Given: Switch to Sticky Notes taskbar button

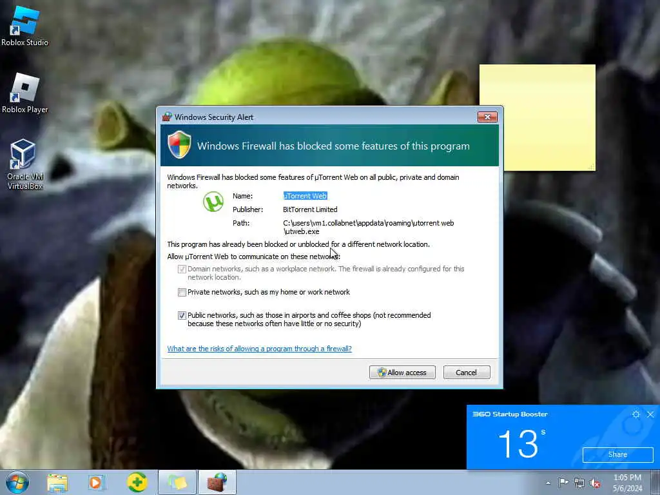Looking at the screenshot, I should point(177,482).
